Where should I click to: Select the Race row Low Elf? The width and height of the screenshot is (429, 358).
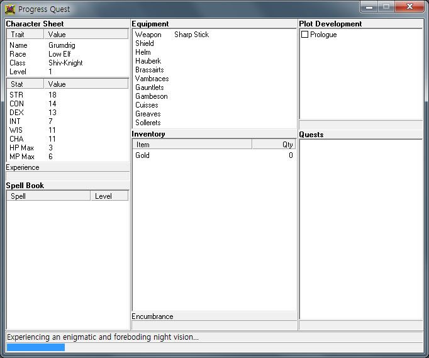[67, 54]
